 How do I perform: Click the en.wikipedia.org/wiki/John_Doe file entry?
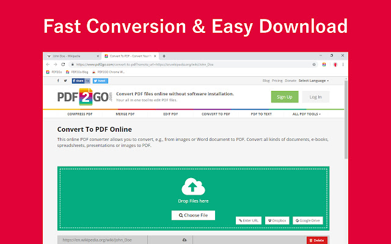(x=97, y=240)
